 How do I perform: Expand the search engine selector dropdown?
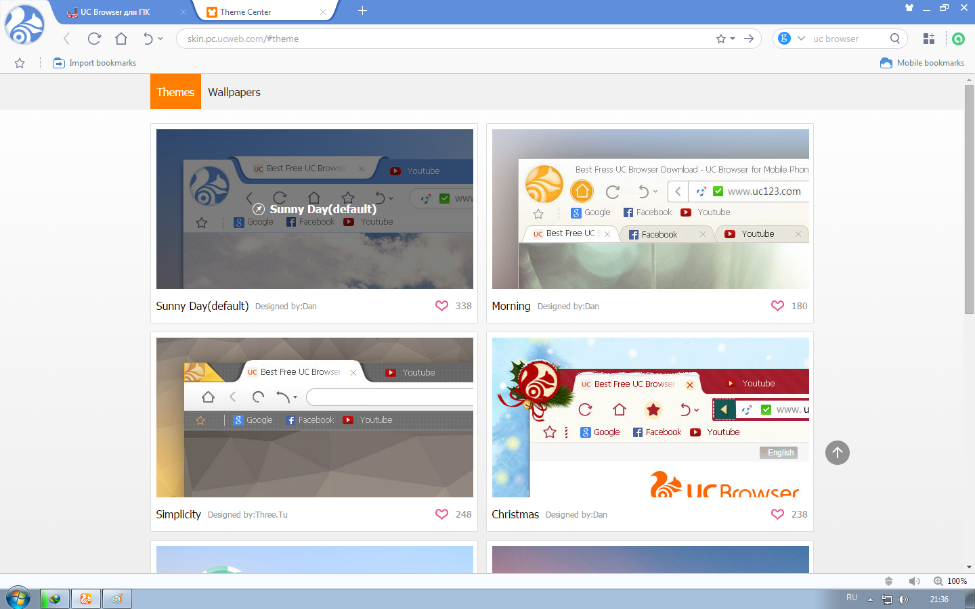tap(801, 39)
